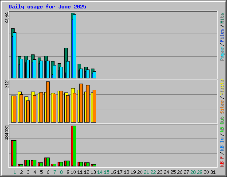This screenshot has width=227, height=177.
Task: Click day 2 on the date axis
Action: point(21,172)
